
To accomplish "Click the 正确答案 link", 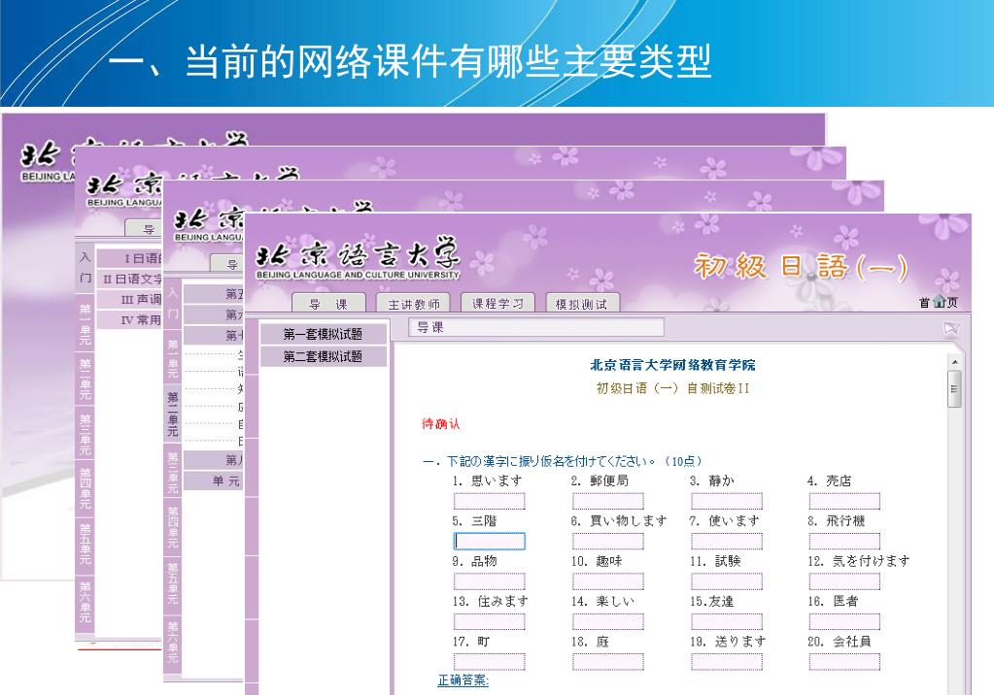I will [x=463, y=679].
